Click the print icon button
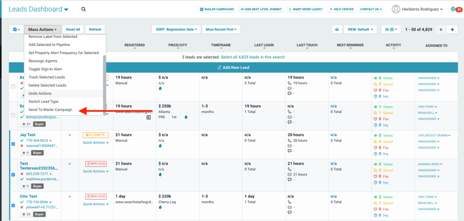The width and height of the screenshot is (464, 221). pos(337,30)
